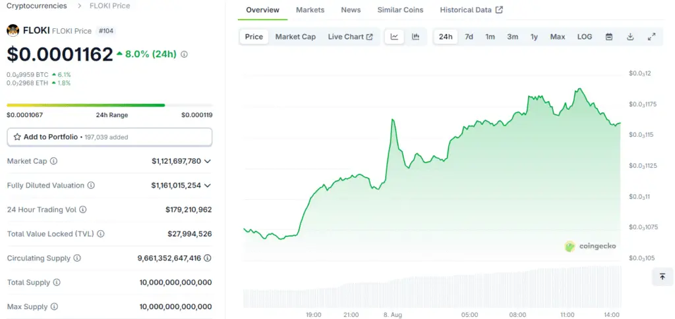Screen dimensions: 675x319
Task: Set chart range to 1y
Action: click(x=534, y=37)
